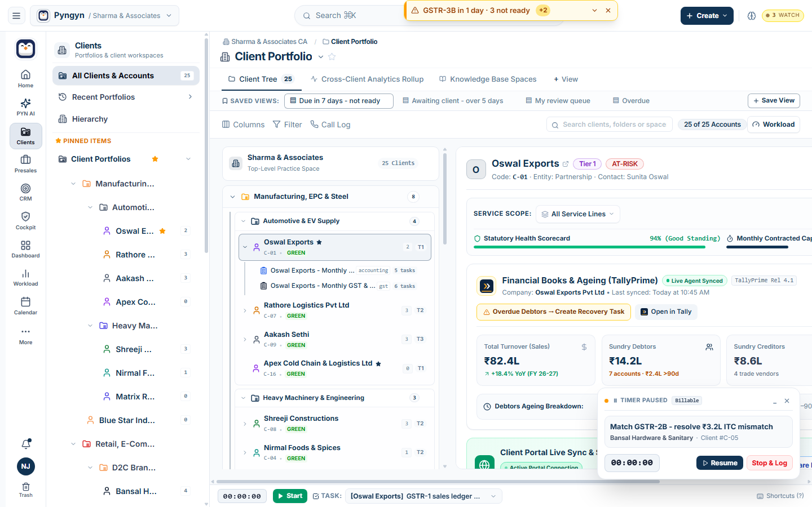
Task: Click Stop & Log button
Action: [x=770, y=463]
